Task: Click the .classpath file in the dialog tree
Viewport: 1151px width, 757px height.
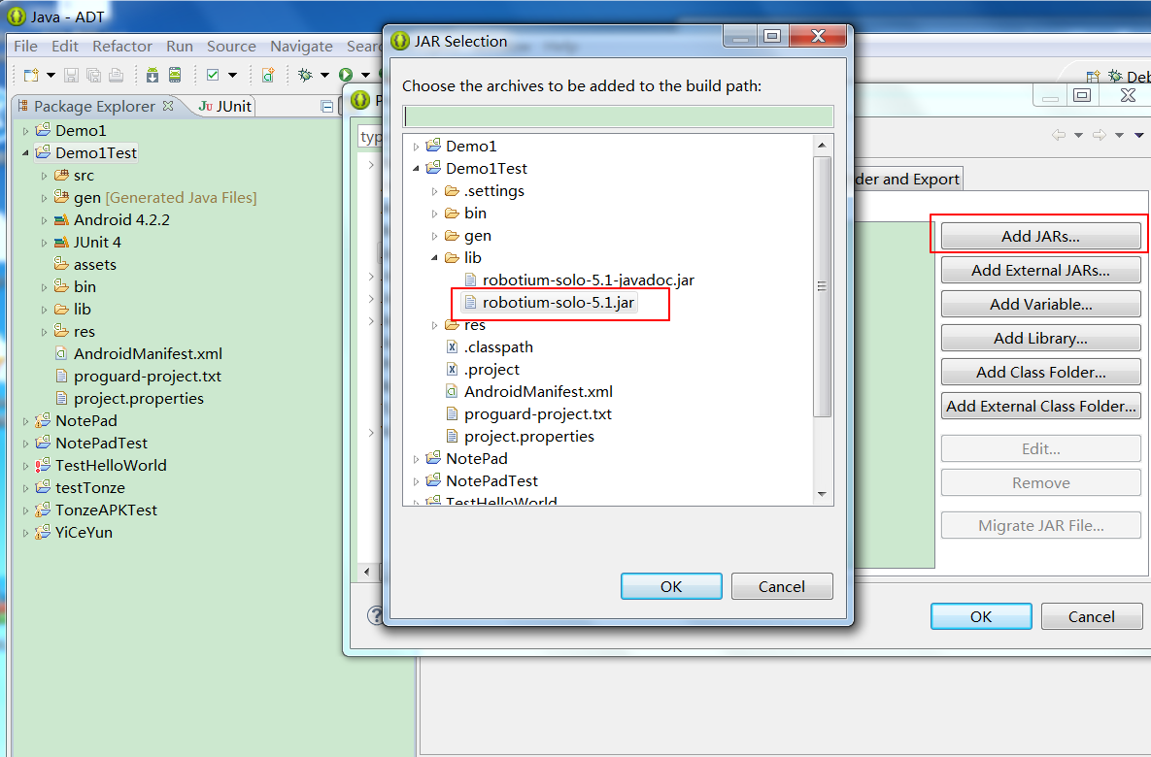Action: 498,347
